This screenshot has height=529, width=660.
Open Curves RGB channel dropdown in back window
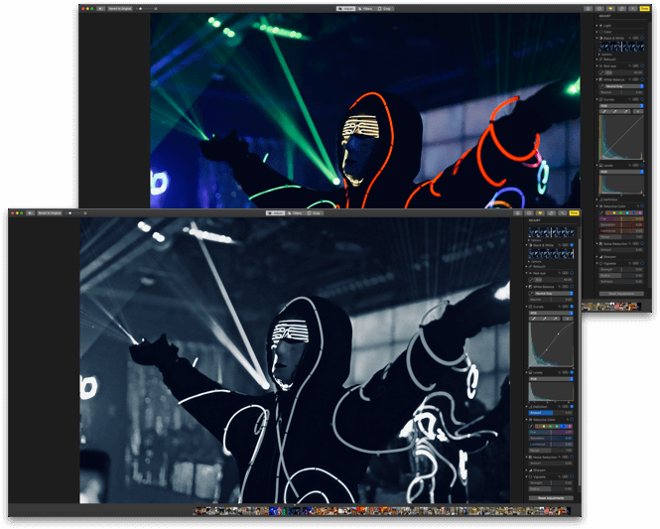tap(621, 106)
